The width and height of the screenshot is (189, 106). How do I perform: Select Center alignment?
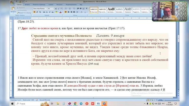[69, 12]
